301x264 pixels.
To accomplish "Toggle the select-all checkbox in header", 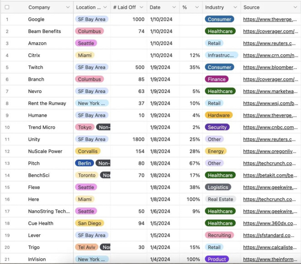I will pos(7,7).
